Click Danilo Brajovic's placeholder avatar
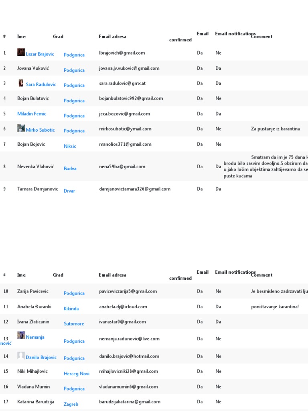Viewport: 308px width, 411px height. pyautogui.click(x=21, y=356)
